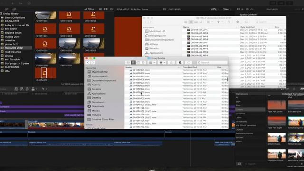Click Get Info icon in Proxy Media window
The image size is (304, 171).
(180, 62)
